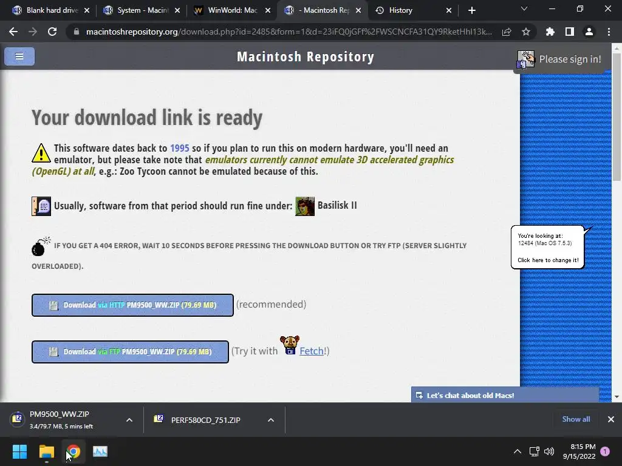Reload the page with the refresh icon
The image size is (622, 466).
click(x=52, y=32)
